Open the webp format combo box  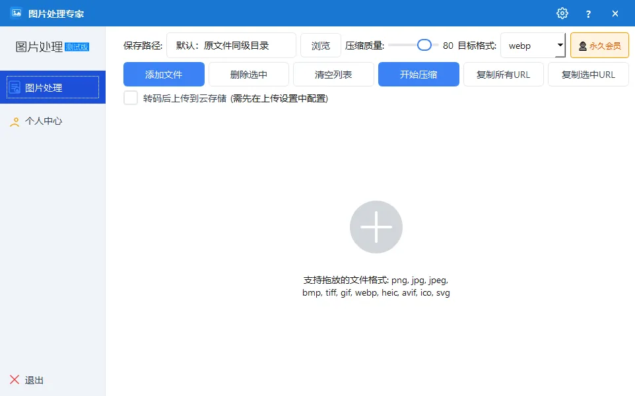528,46
